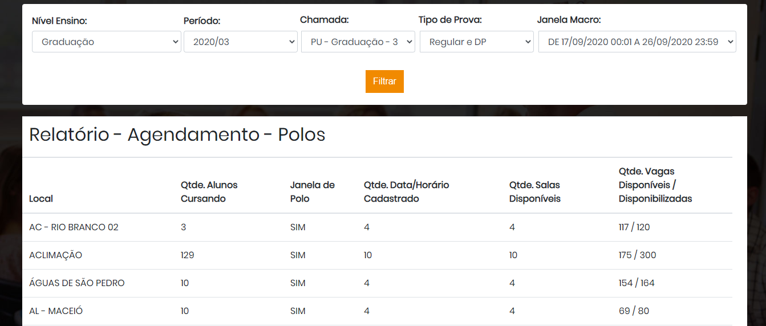Click the 117 / 120 vagas cell

click(x=634, y=227)
